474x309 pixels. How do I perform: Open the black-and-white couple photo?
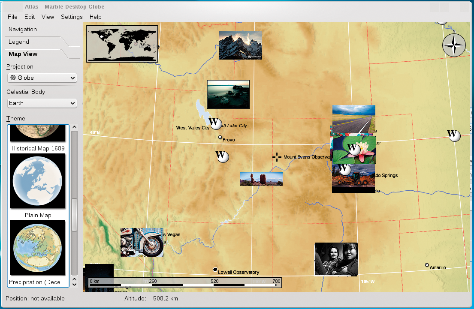[336, 259]
